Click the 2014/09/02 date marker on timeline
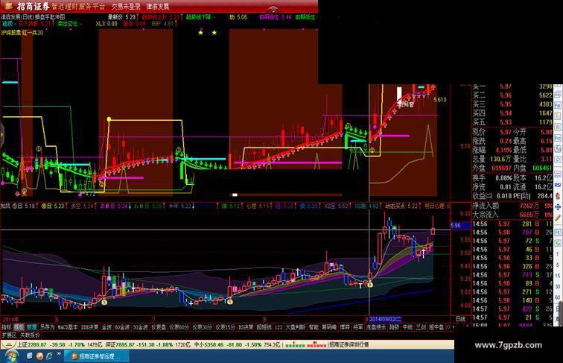This screenshot has height=363, width=563. pos(385,319)
